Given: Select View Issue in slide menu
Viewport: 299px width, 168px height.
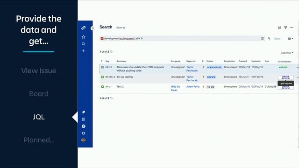Looking at the screenshot, I should [x=38, y=71].
